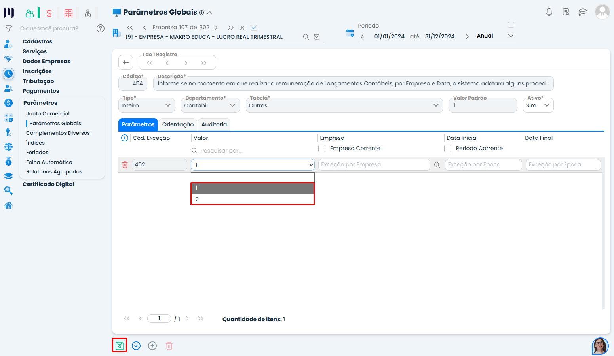614x356 pixels.
Task: Expand the Tipo Inteiro dropdown
Action: pyautogui.click(x=146, y=105)
